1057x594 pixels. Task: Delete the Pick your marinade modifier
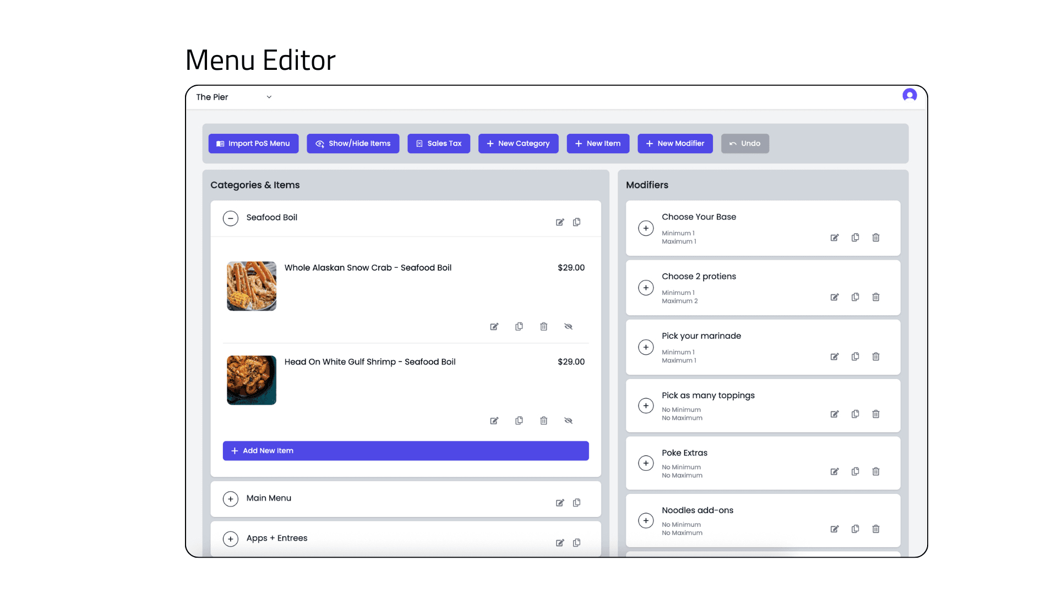[x=876, y=356]
